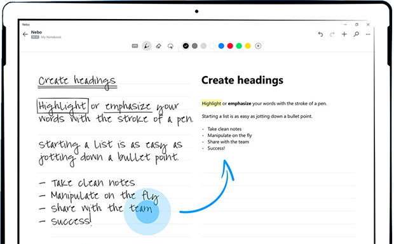Go back with the arrow icon
This screenshot has height=244, width=394.
pos(25,34)
